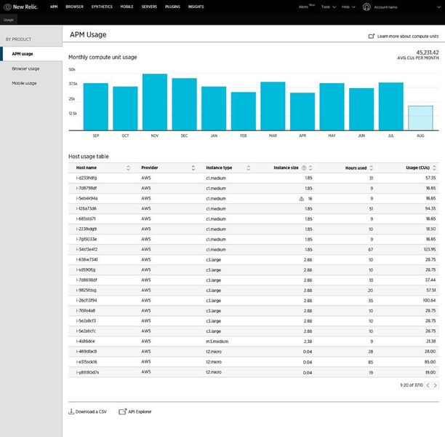445x437 pixels.
Task: Click the external link icon beside Learn more
Action: (x=372, y=36)
